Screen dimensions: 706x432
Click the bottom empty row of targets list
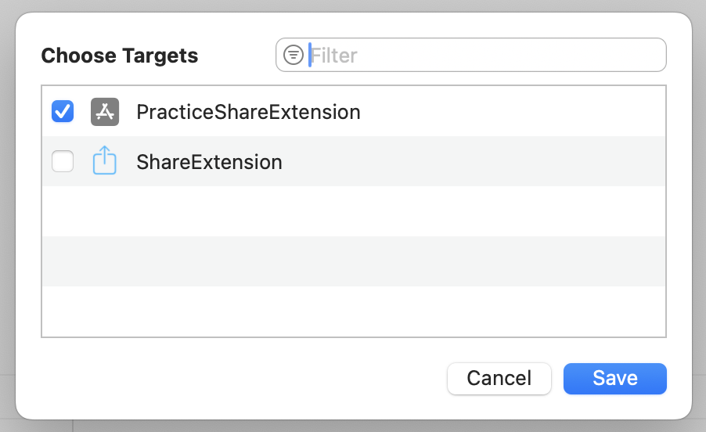point(352,311)
